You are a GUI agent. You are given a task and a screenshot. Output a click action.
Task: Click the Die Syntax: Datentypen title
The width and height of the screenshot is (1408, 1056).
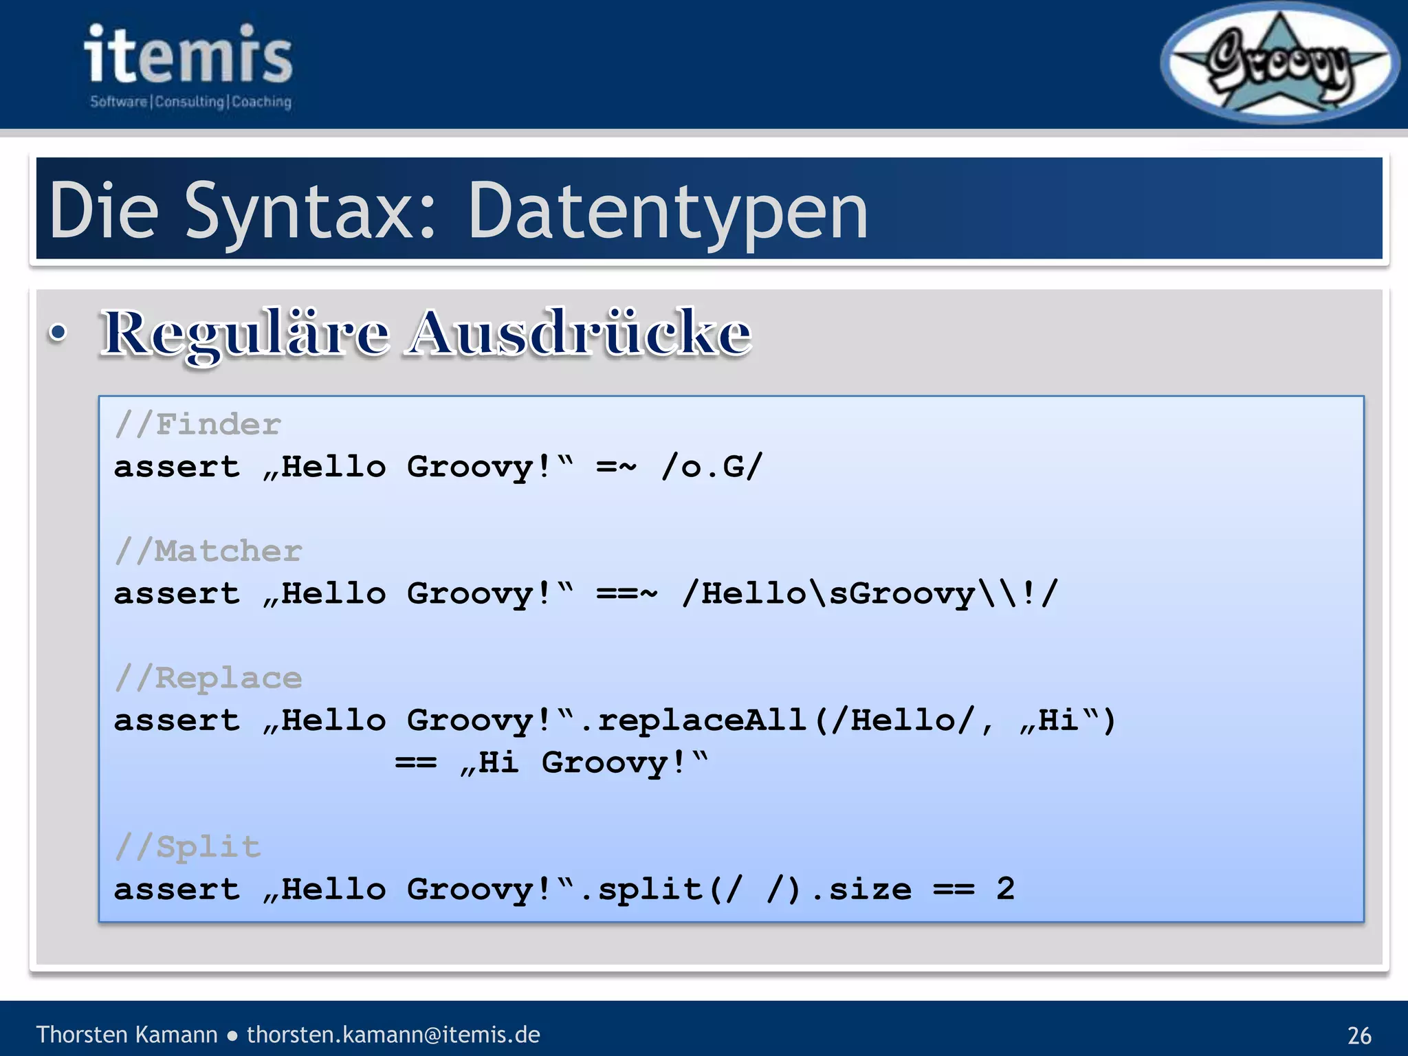(x=458, y=210)
